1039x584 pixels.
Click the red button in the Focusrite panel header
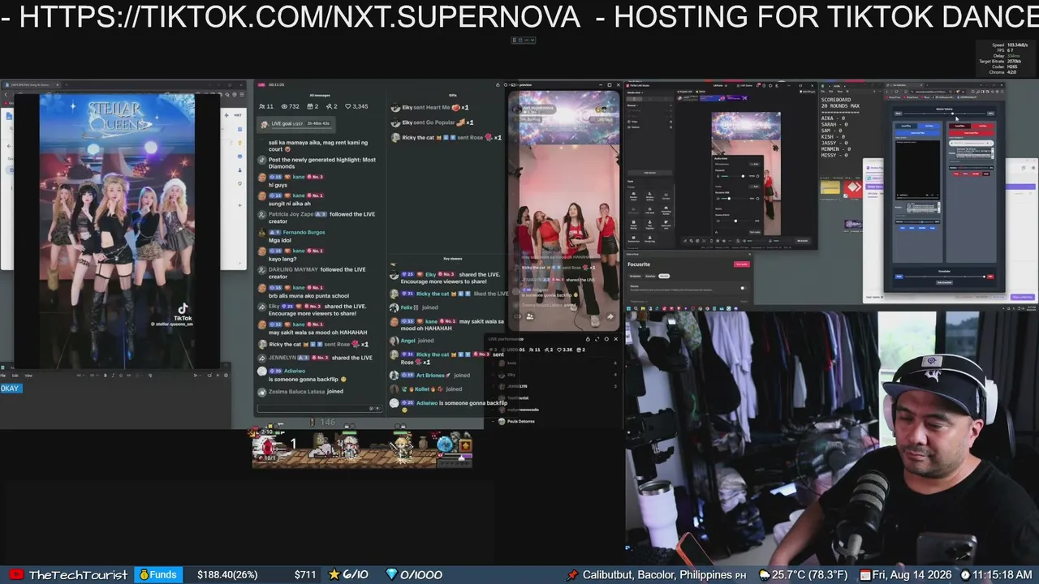pos(741,264)
